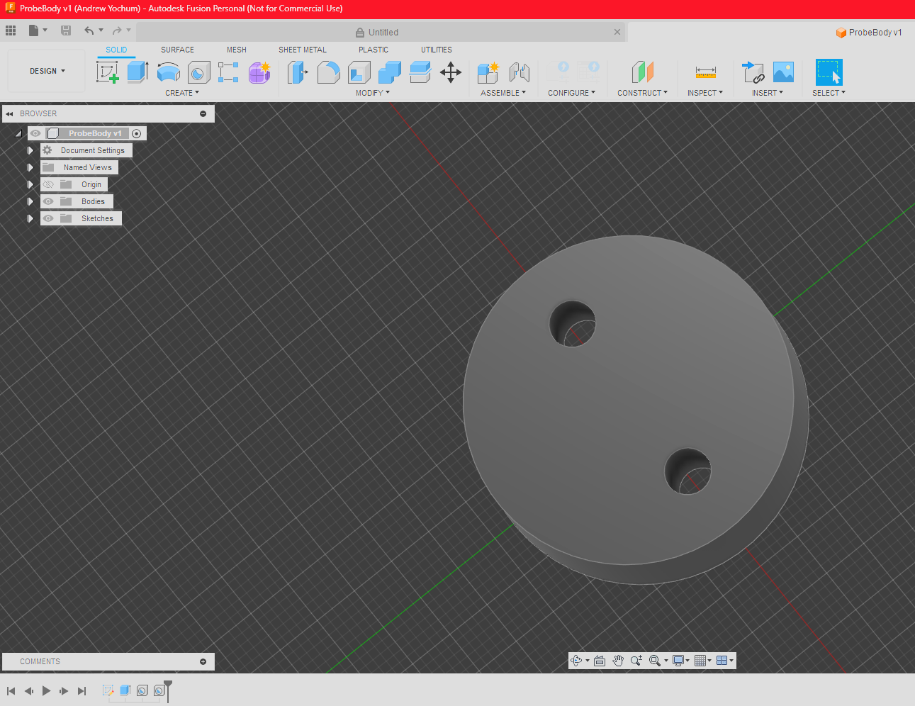
Task: Open the ASSEMBLE menu
Action: tap(503, 93)
